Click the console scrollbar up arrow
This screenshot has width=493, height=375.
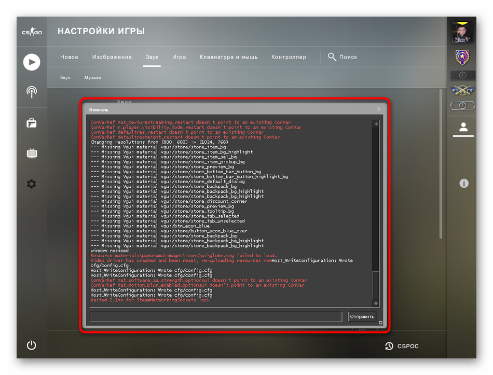pos(376,124)
